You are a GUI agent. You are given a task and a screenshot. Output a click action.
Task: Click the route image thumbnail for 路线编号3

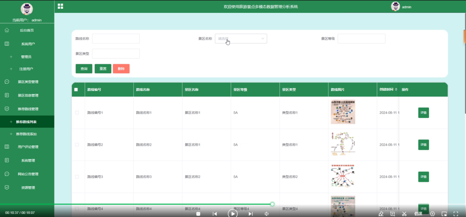[343, 176]
